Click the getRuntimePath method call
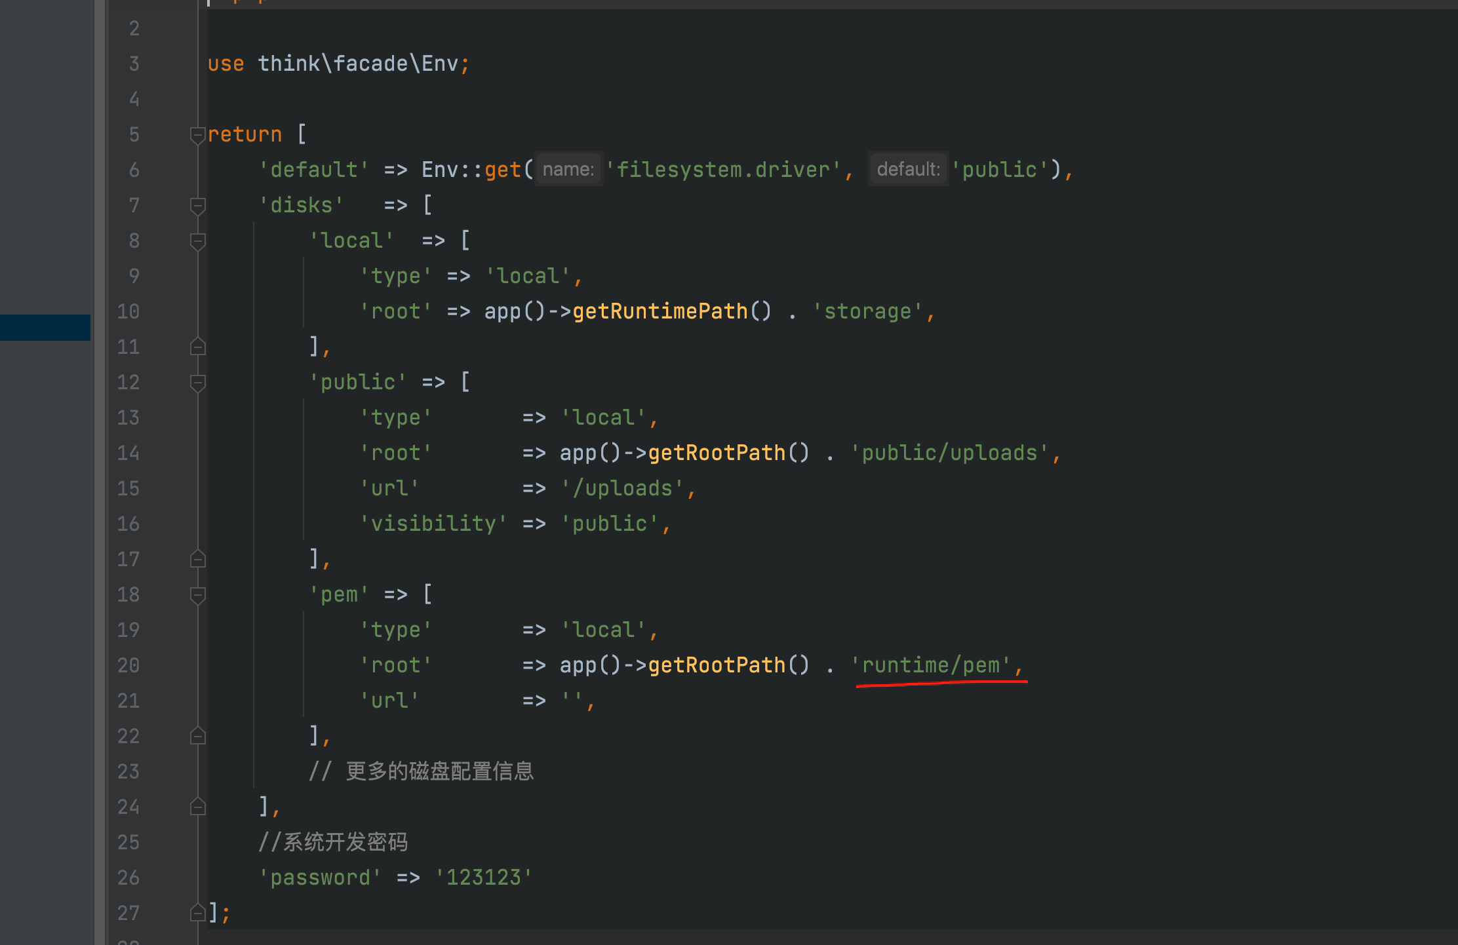 660,311
